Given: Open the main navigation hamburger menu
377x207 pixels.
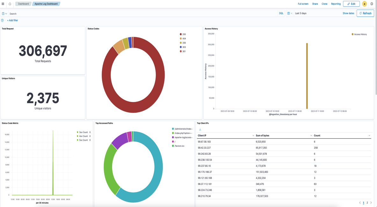Looking at the screenshot, I should [3, 4].
